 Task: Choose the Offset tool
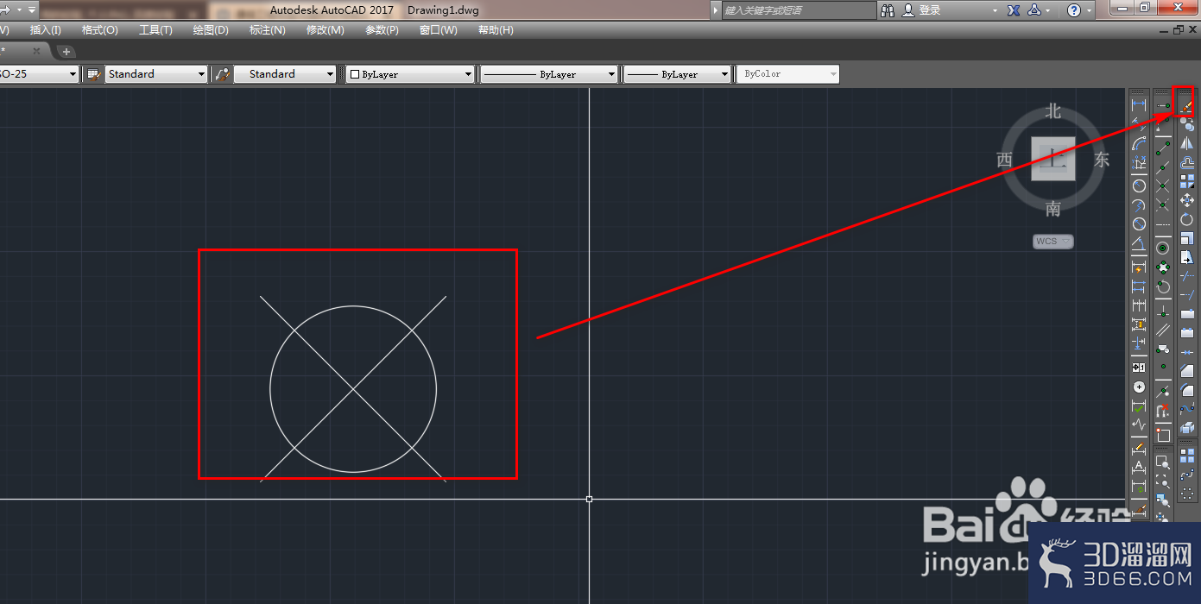coord(1187,162)
